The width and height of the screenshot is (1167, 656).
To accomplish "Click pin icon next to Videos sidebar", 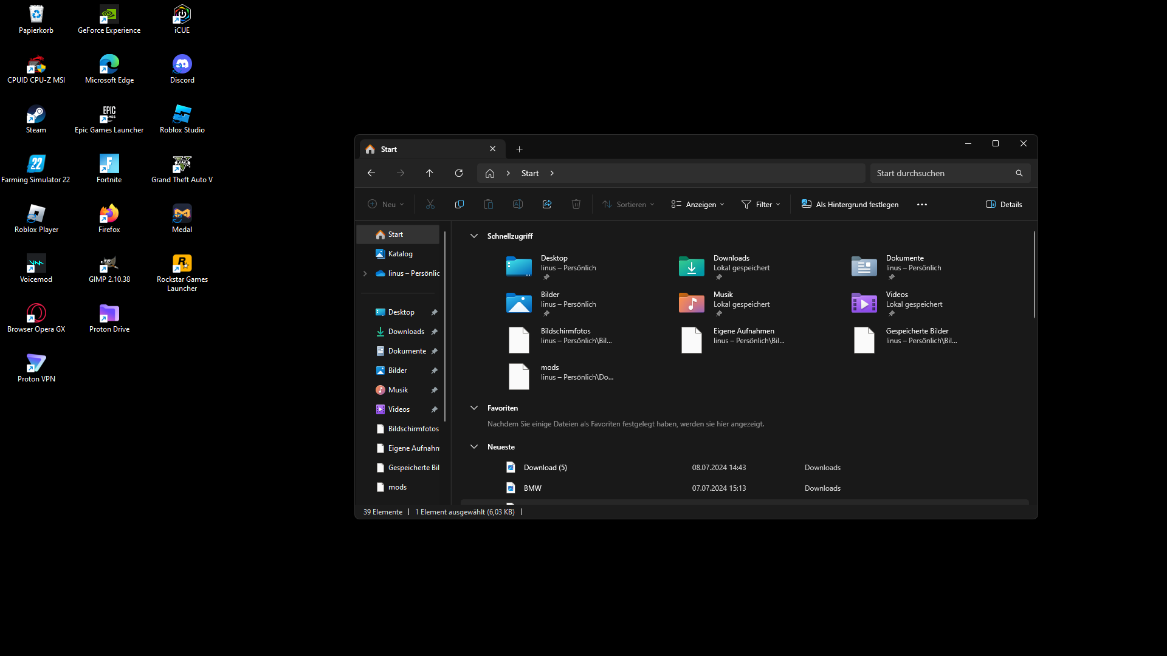I will (435, 409).
